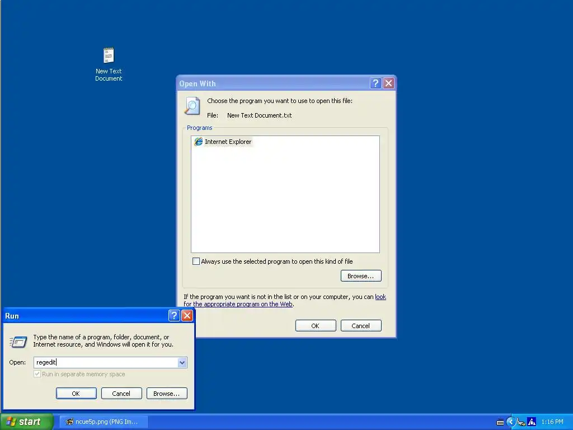Click OK in the Open With dialog

click(x=316, y=326)
